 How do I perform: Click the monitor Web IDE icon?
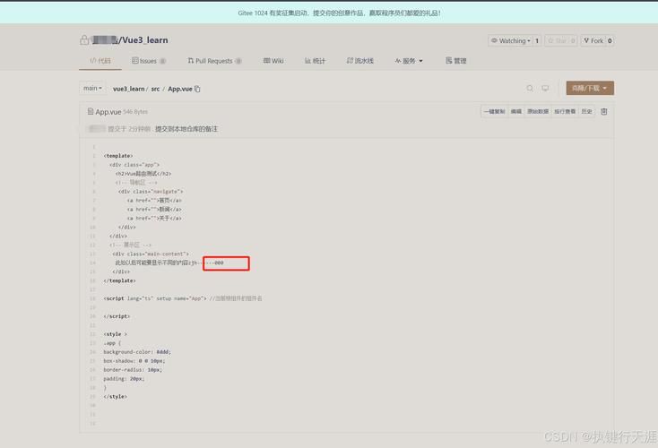[545, 88]
